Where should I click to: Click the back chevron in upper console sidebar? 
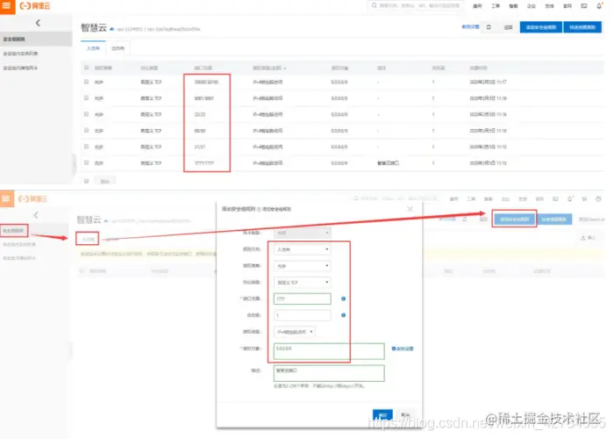[38, 23]
